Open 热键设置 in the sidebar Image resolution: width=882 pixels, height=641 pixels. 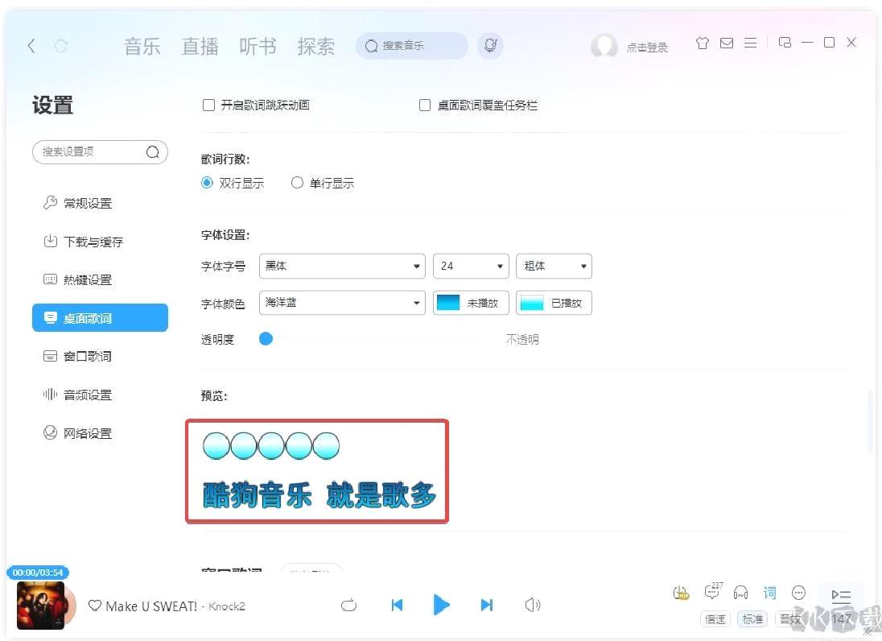coord(100,279)
